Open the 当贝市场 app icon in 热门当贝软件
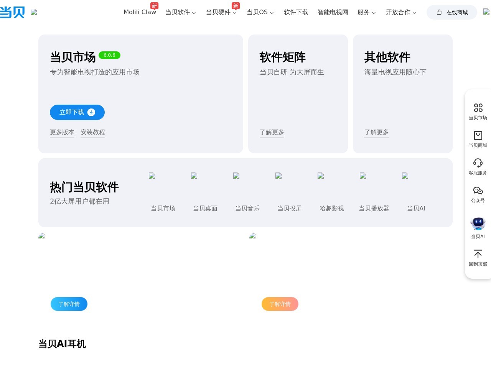Screen dimensions: 491x368 coord(152,176)
